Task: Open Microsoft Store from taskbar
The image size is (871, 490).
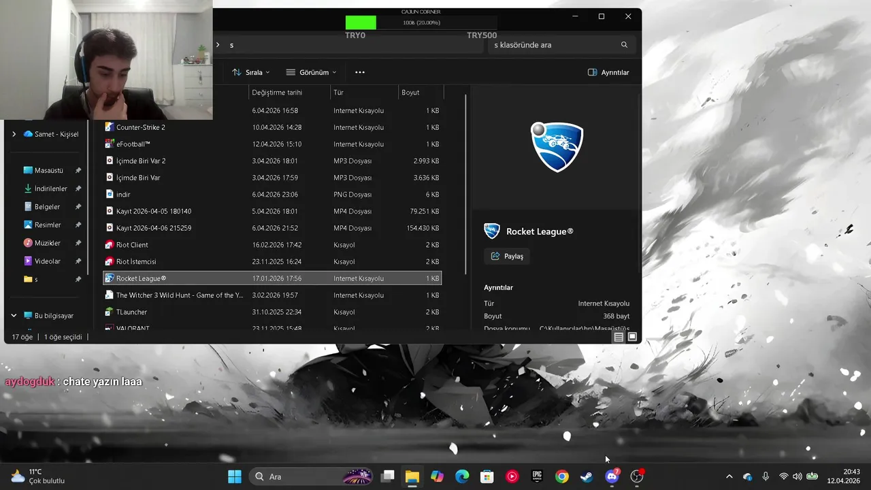Action: tap(487, 476)
